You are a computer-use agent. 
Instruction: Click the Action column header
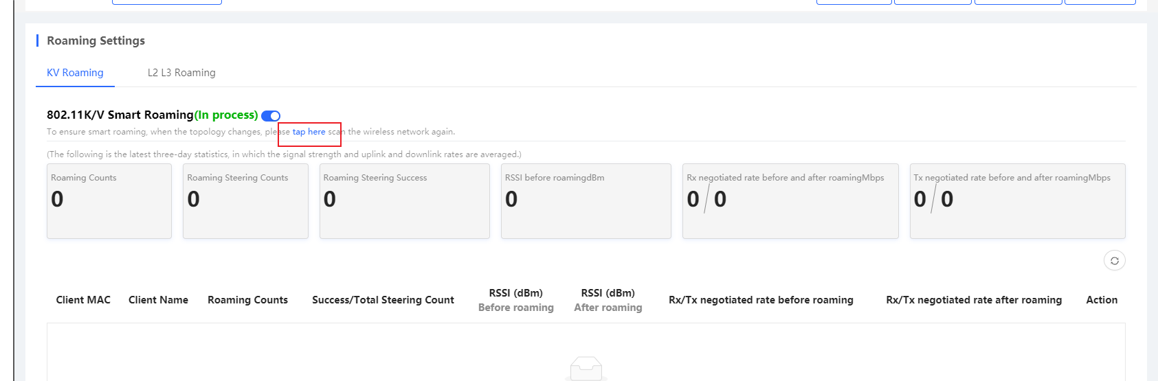[1102, 300]
